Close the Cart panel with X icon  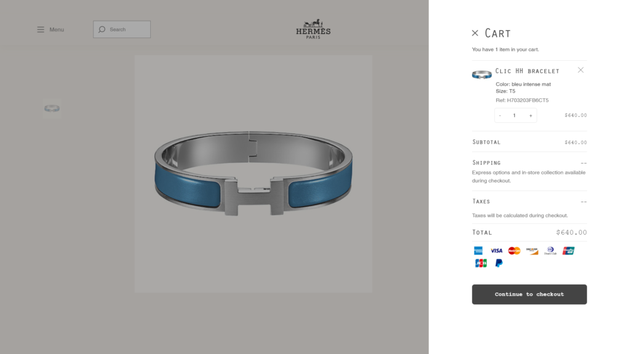click(475, 33)
